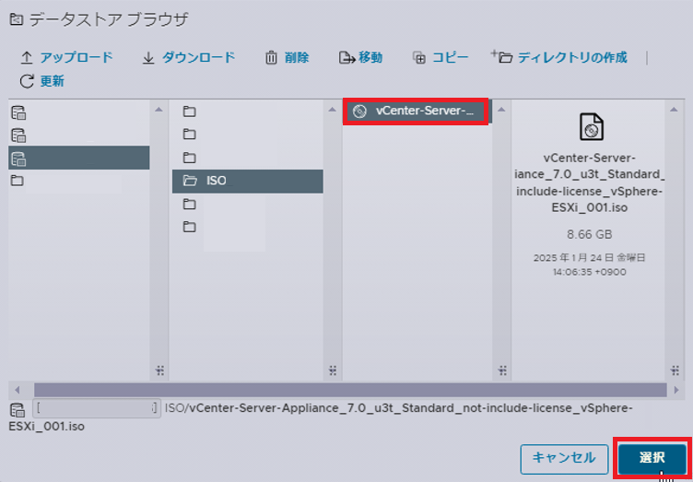Viewport: 693px width, 482px height.
Task: Click resize grip of the details pane
Action: tap(675, 370)
